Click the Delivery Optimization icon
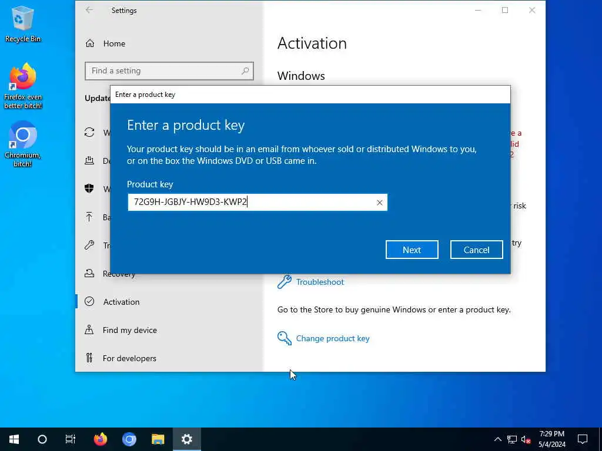Viewport: 602px width, 451px height. pyautogui.click(x=89, y=160)
